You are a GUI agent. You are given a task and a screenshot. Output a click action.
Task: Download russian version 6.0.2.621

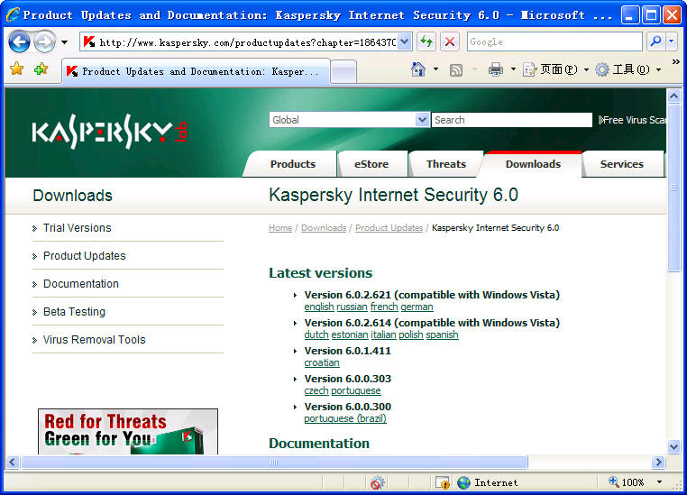tap(352, 307)
